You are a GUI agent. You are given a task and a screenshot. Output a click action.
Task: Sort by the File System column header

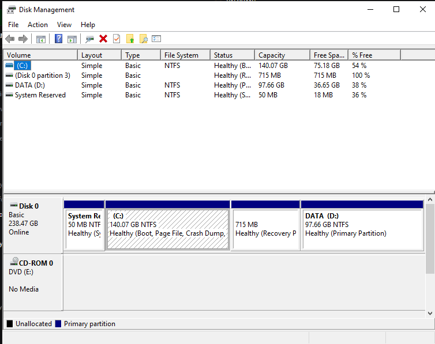pyautogui.click(x=181, y=55)
